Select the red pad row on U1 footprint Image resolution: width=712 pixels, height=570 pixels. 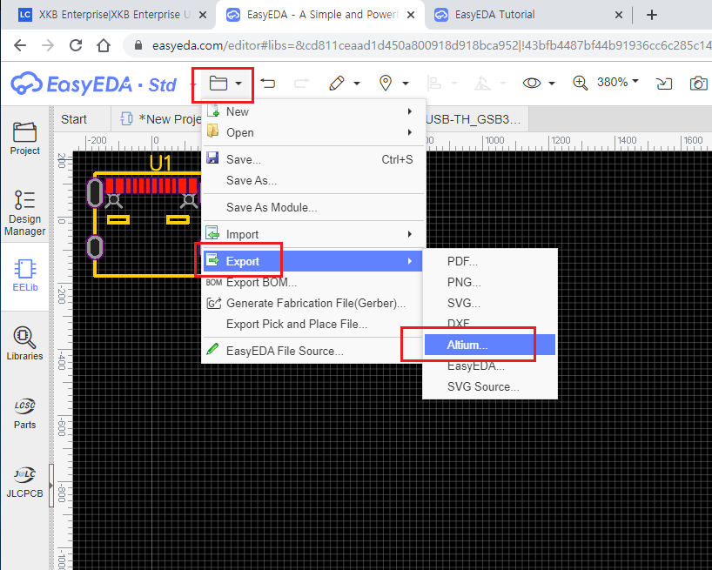[152, 186]
